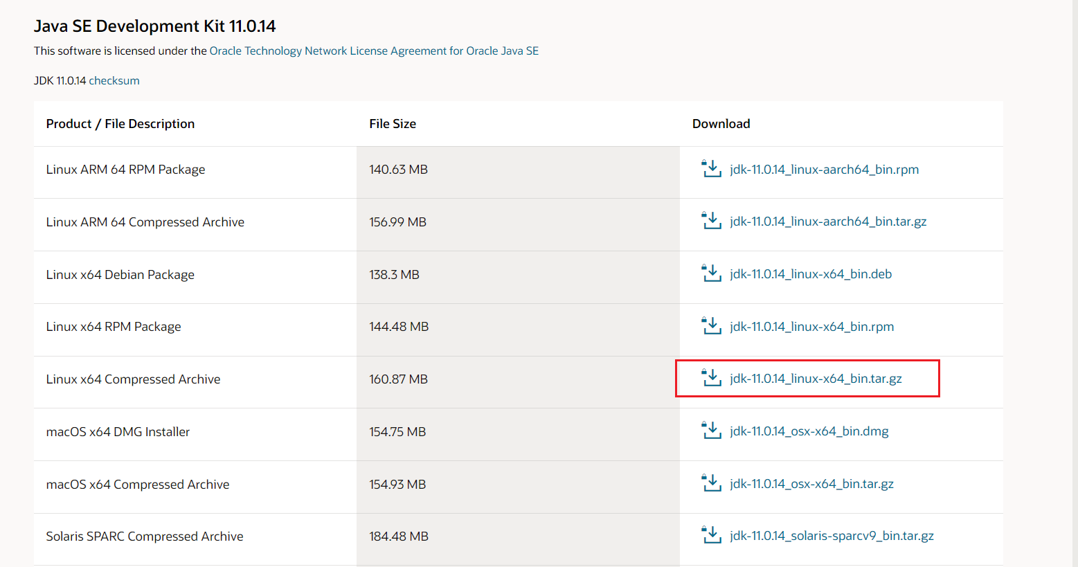The height and width of the screenshot is (567, 1078).
Task: Select Solaris SPARC Compressed Archive text
Action: 145,537
